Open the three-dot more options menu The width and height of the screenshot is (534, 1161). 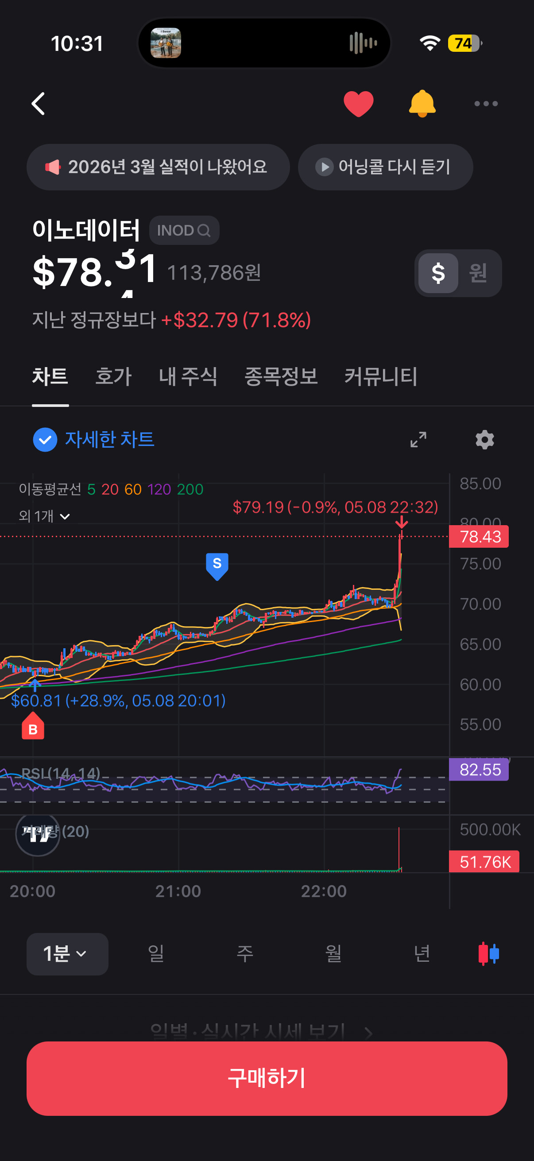[x=486, y=104]
